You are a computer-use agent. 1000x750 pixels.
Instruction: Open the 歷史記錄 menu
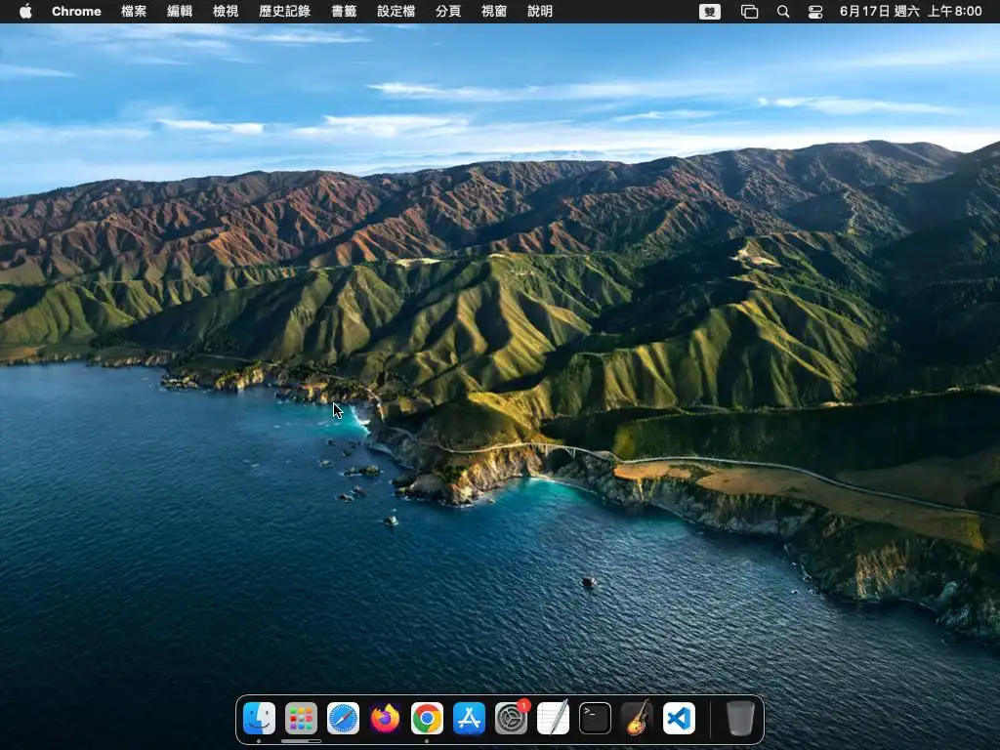284,12
